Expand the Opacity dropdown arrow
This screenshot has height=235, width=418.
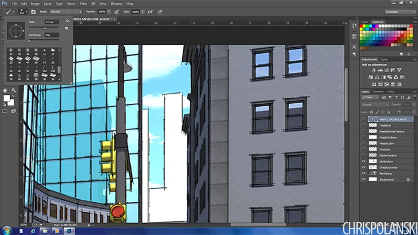coord(109,12)
